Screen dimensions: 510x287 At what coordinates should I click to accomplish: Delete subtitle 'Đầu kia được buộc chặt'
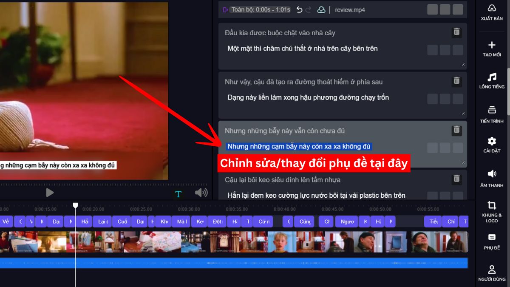(x=456, y=31)
